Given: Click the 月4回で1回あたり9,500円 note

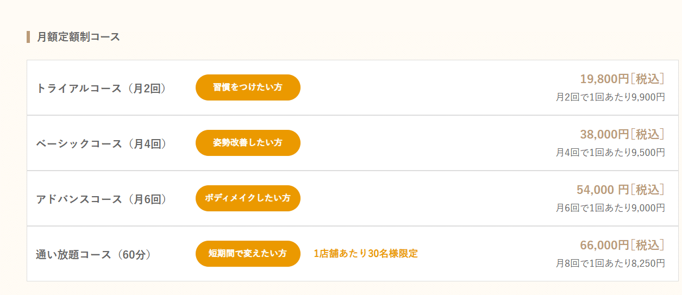Looking at the screenshot, I should [610, 153].
